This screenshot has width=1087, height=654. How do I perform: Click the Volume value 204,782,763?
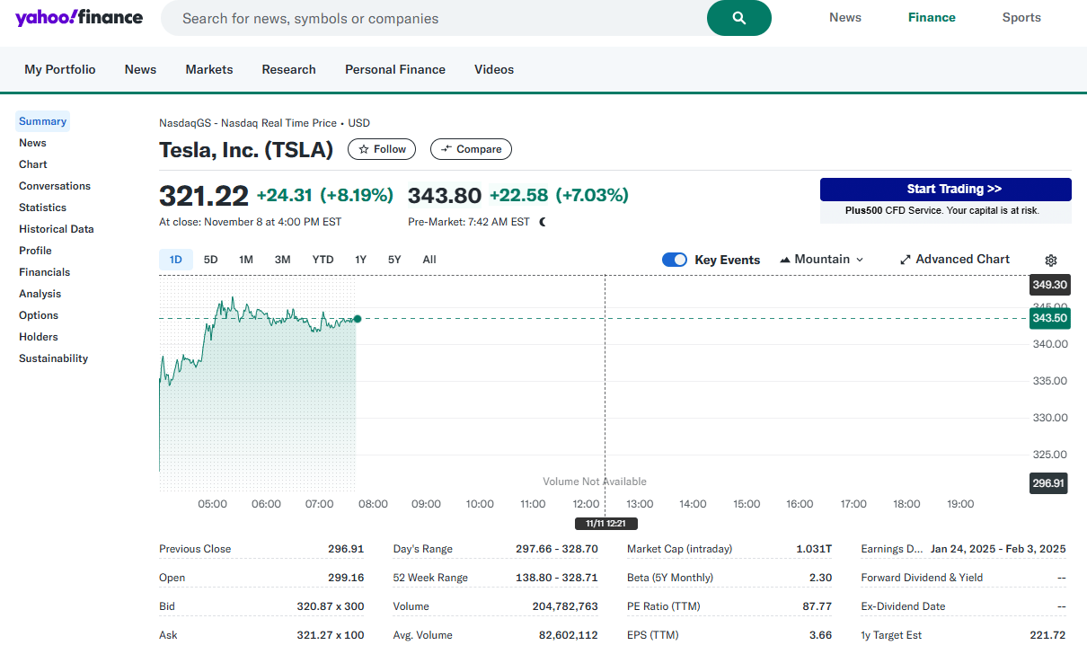coord(565,606)
